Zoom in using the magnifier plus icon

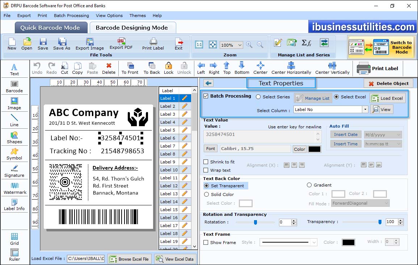click(x=249, y=45)
